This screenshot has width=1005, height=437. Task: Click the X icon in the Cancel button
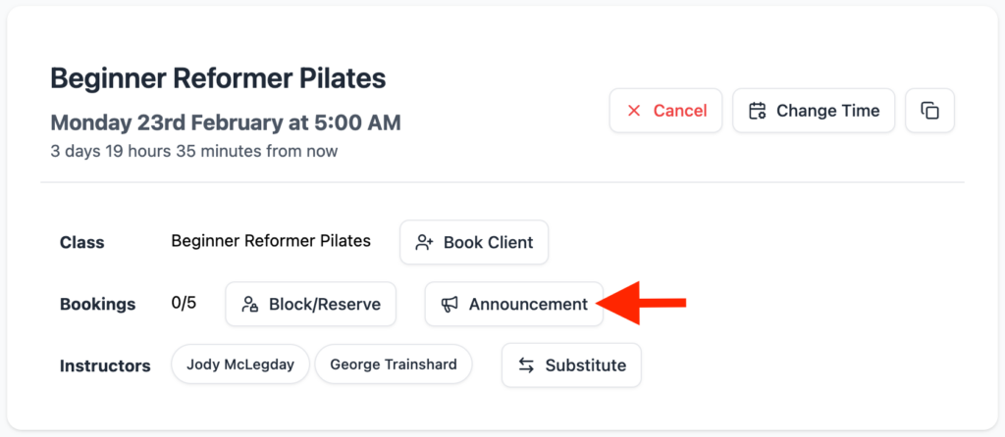click(634, 111)
